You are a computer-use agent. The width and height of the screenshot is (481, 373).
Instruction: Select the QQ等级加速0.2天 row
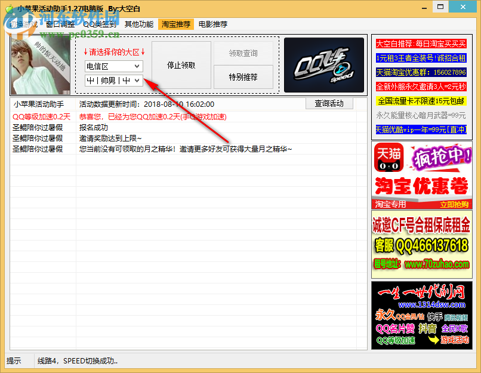(x=189, y=117)
